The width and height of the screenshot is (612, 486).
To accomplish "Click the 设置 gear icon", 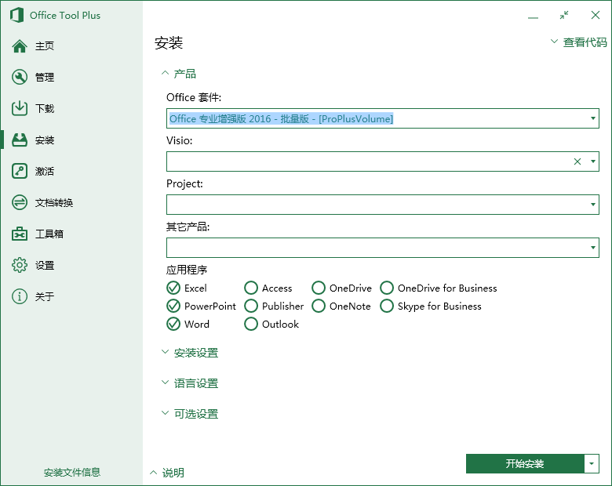I will 20,266.
